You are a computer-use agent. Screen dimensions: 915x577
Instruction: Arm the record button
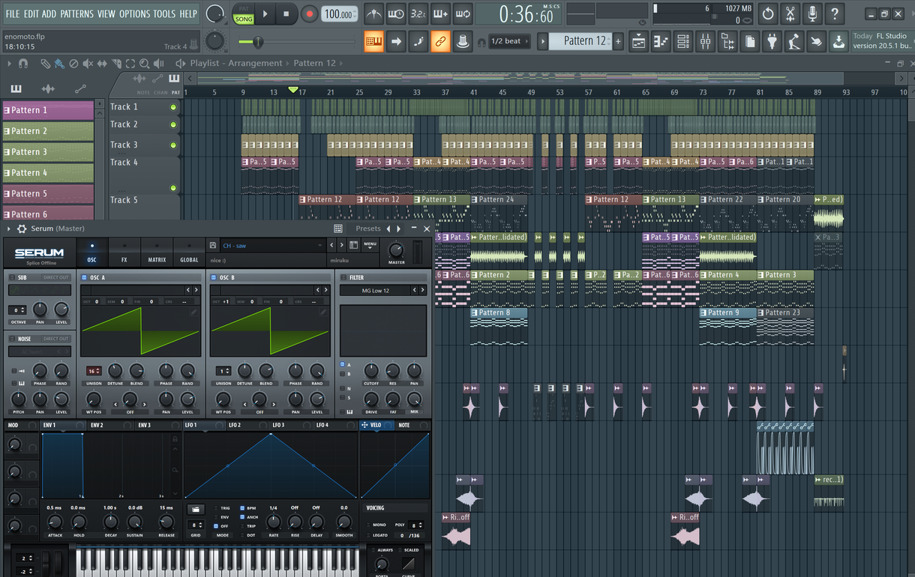pos(309,13)
